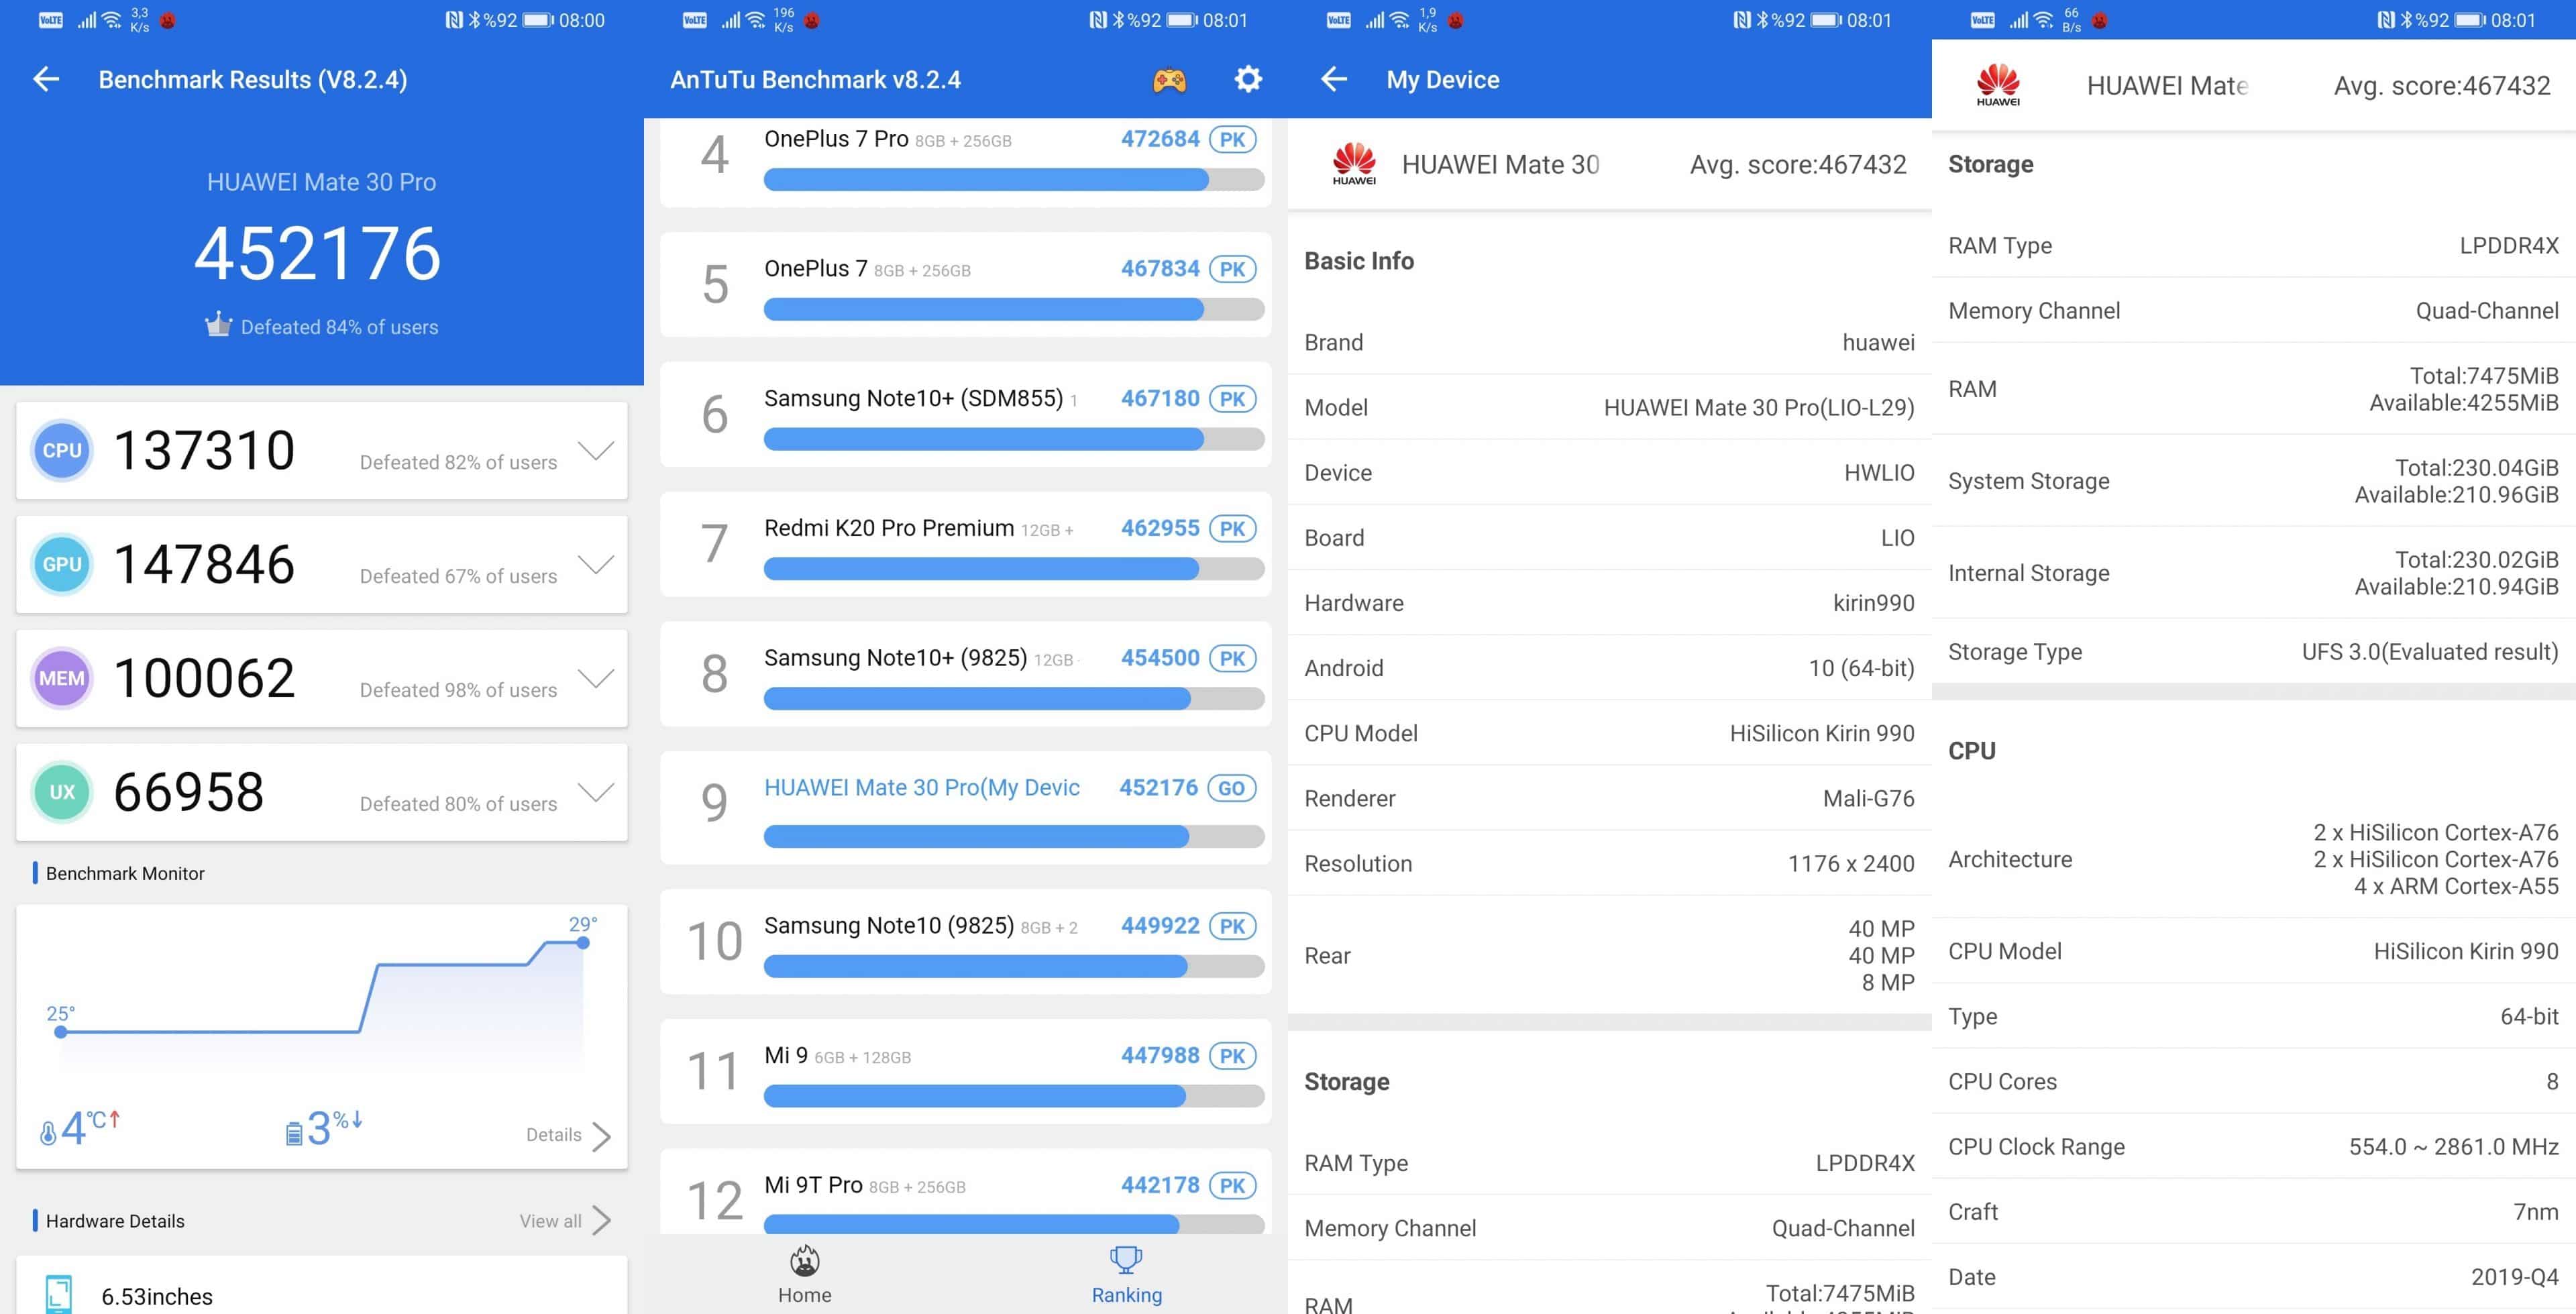Click Storage Type UFS 3.0 row

(2253, 652)
